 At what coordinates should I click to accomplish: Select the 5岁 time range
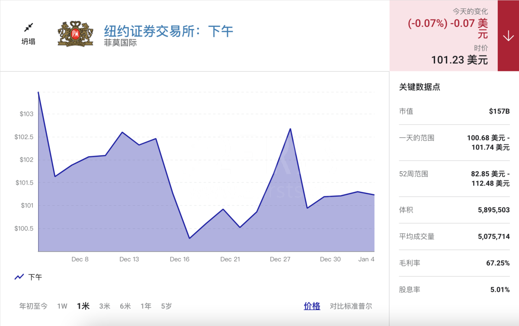click(x=166, y=306)
